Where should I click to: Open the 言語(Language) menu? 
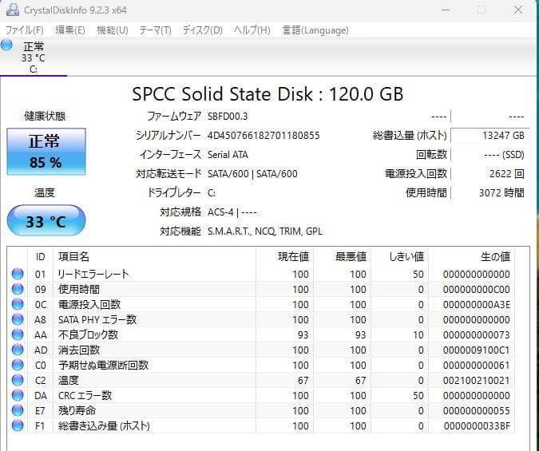tap(315, 30)
